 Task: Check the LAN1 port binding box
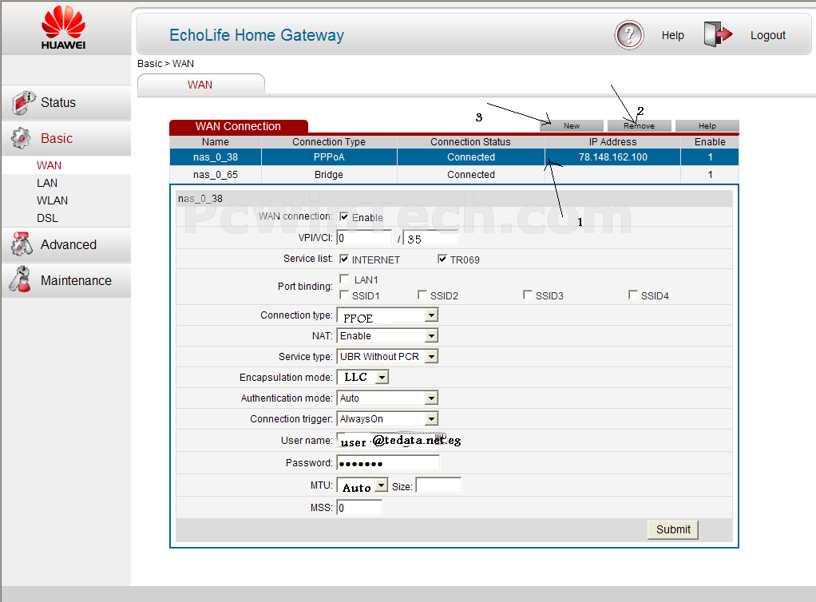click(x=344, y=279)
